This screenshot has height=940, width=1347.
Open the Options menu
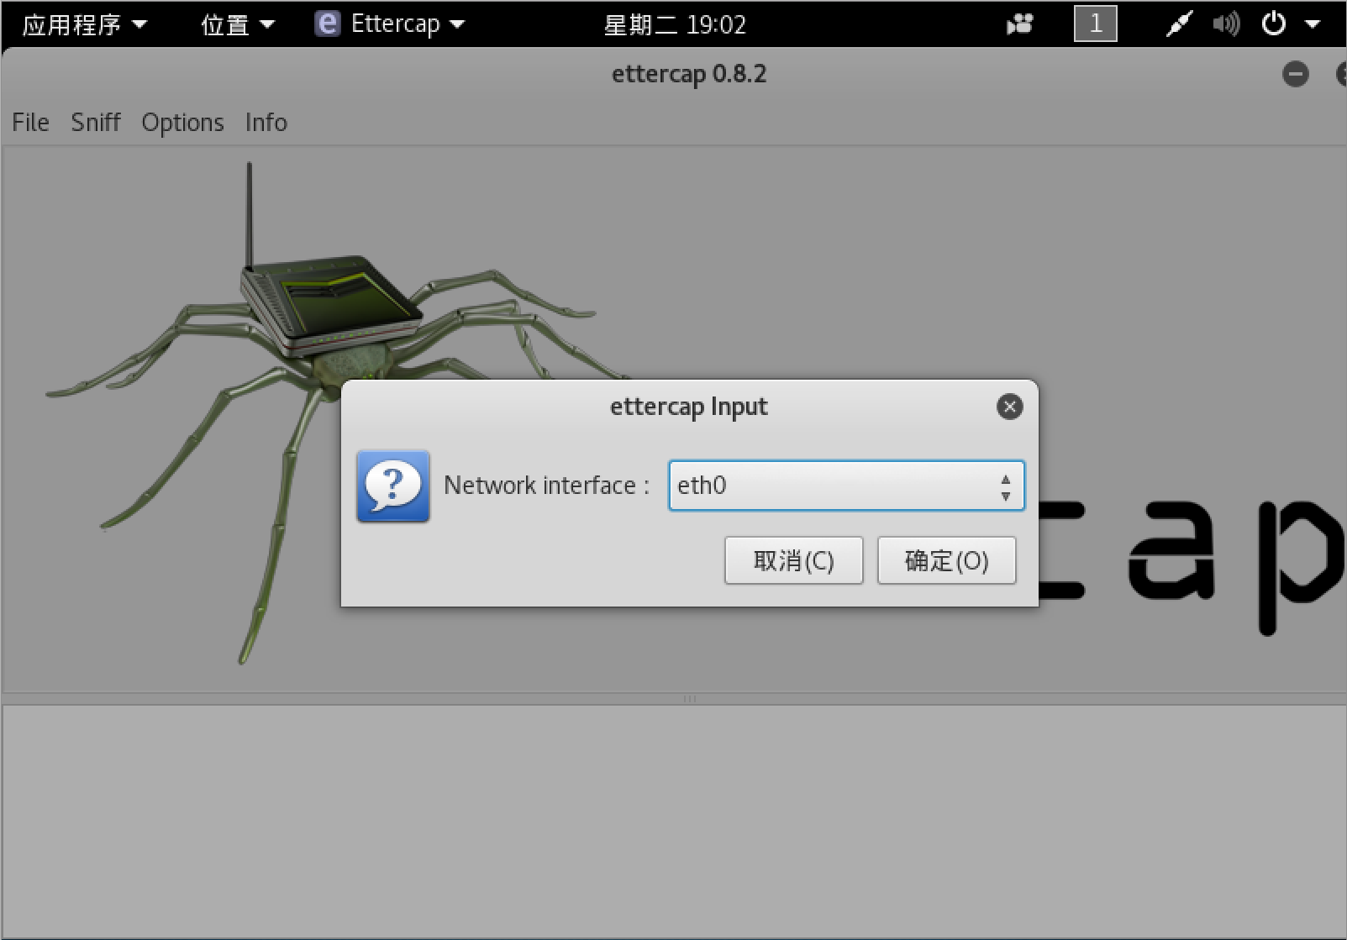click(182, 123)
